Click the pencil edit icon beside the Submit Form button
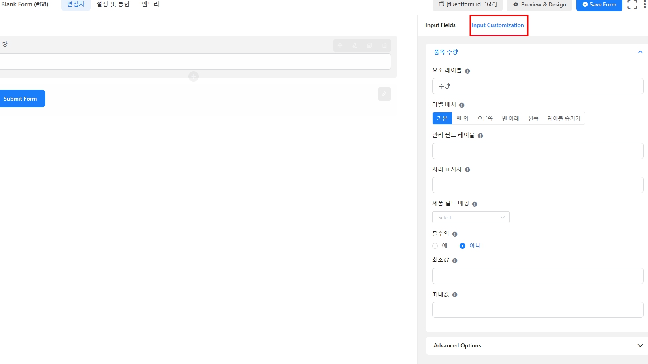648x364 pixels. tap(384, 94)
